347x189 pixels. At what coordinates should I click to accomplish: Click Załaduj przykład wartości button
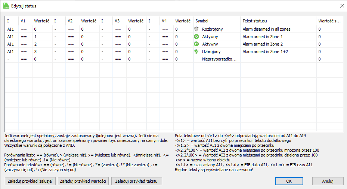[x=83, y=181]
